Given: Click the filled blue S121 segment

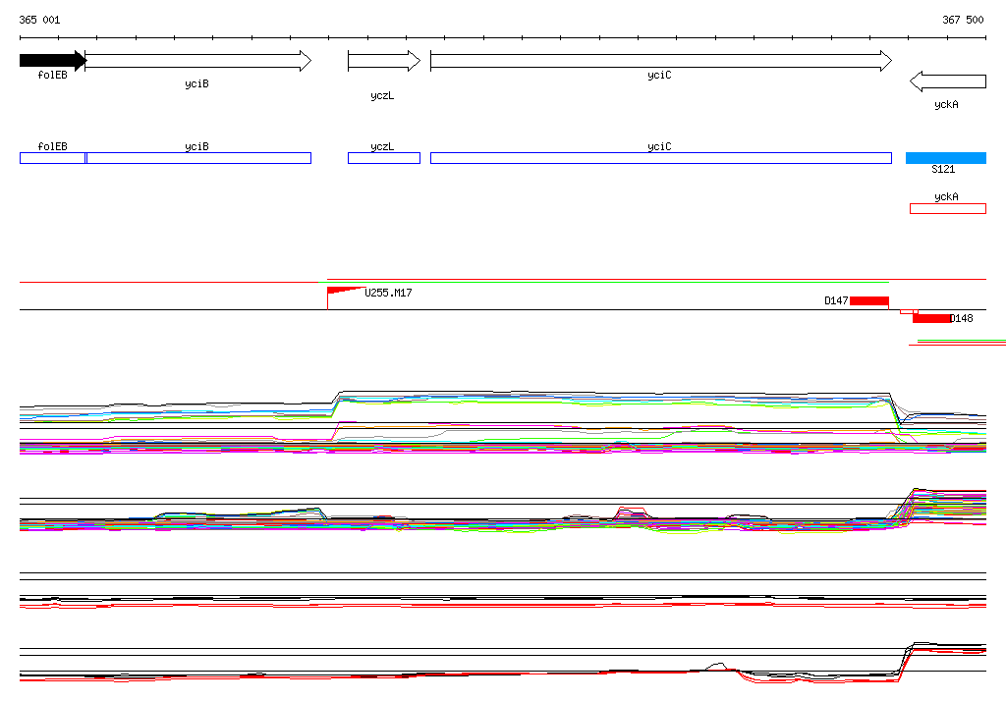Looking at the screenshot, I should click(946, 158).
